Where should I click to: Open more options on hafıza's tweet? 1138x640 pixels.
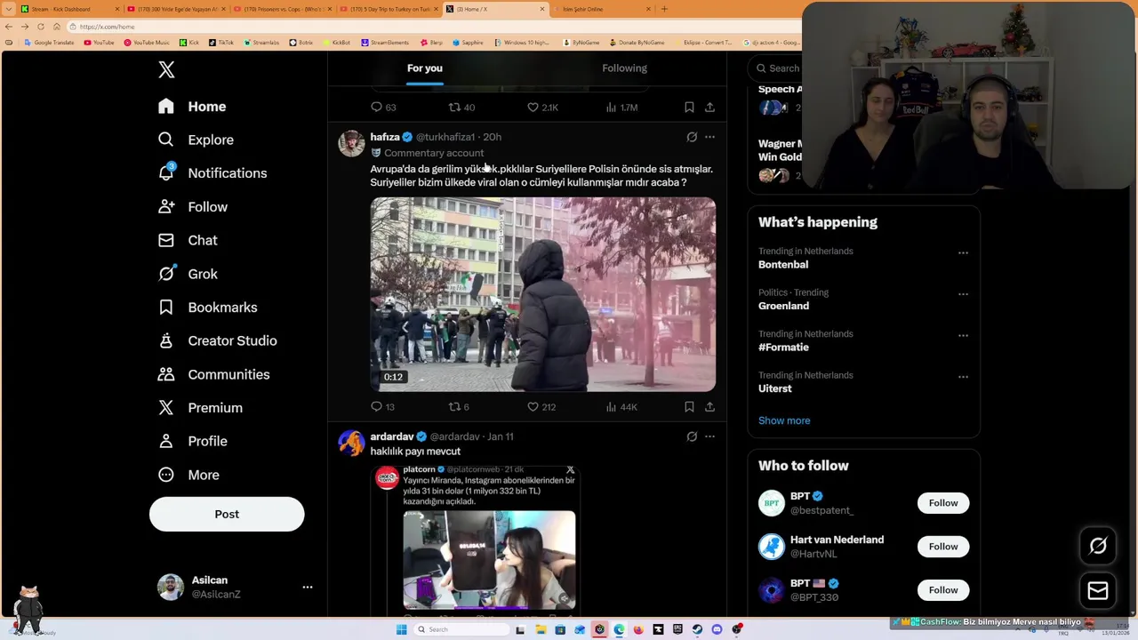pyautogui.click(x=709, y=137)
